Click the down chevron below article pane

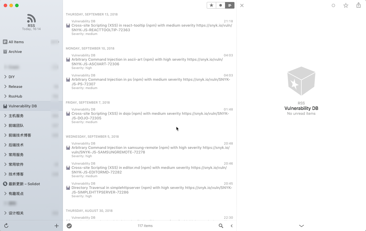click(301, 226)
